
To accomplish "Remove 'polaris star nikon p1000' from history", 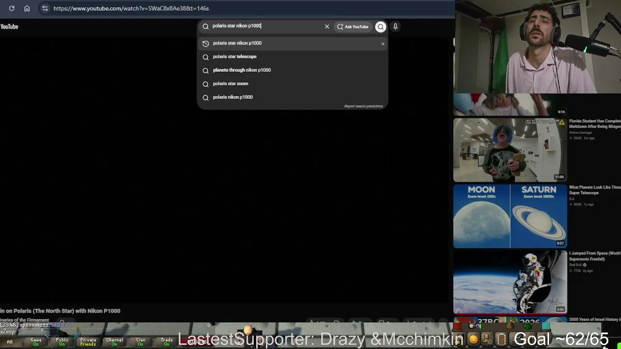I will click(x=383, y=44).
